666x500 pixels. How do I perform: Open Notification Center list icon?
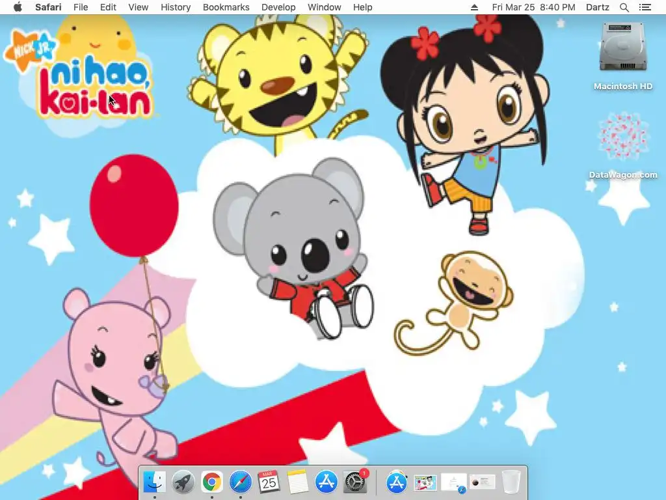(x=645, y=7)
